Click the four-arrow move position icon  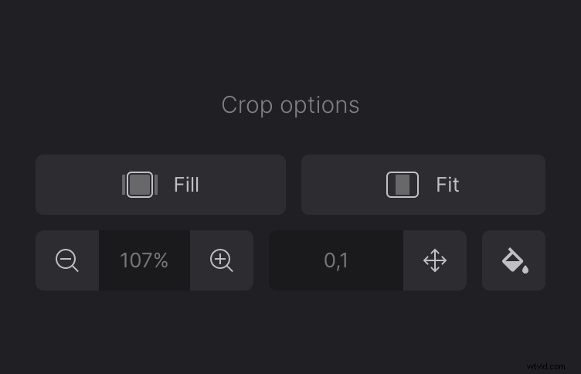click(435, 260)
